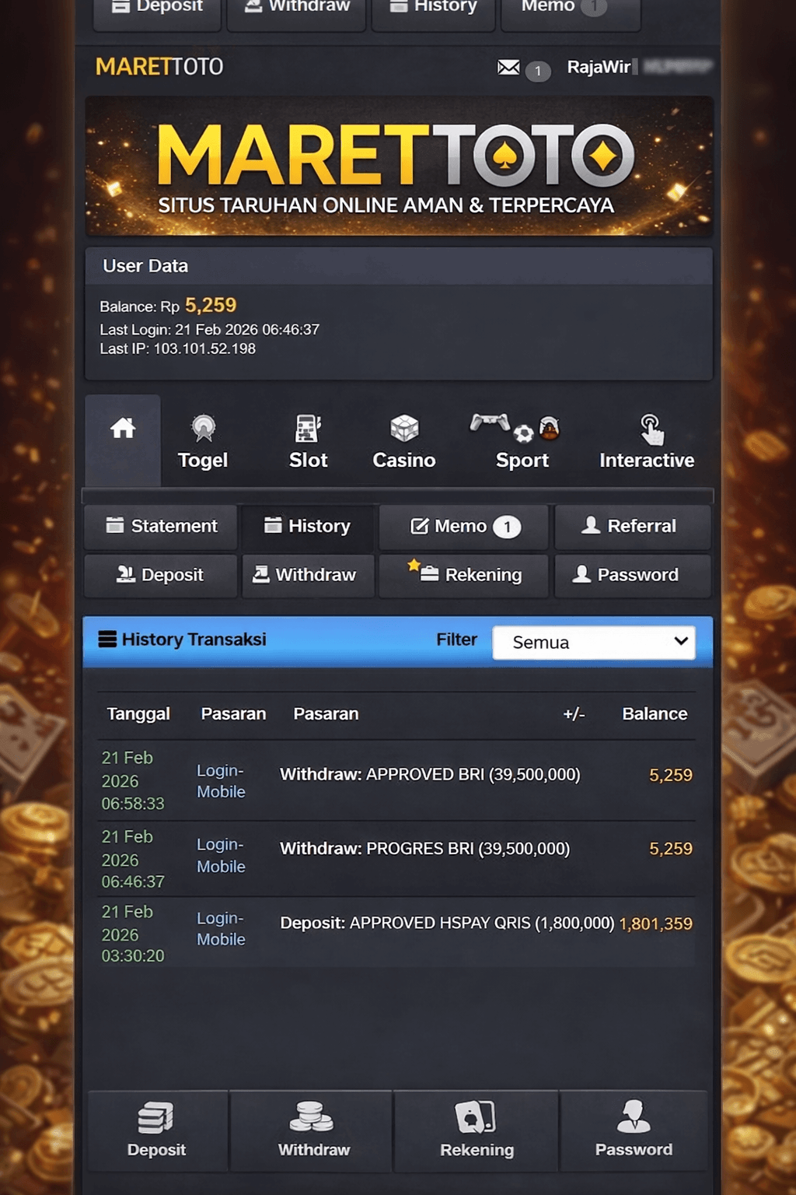Click the Withdraw button in the menu grid
This screenshot has width=796, height=1195.
pos(308,575)
